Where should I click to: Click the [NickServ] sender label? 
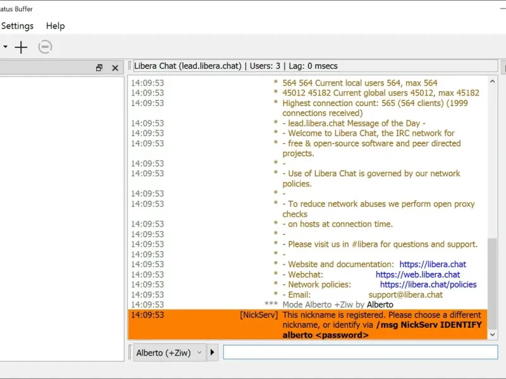pyautogui.click(x=259, y=315)
